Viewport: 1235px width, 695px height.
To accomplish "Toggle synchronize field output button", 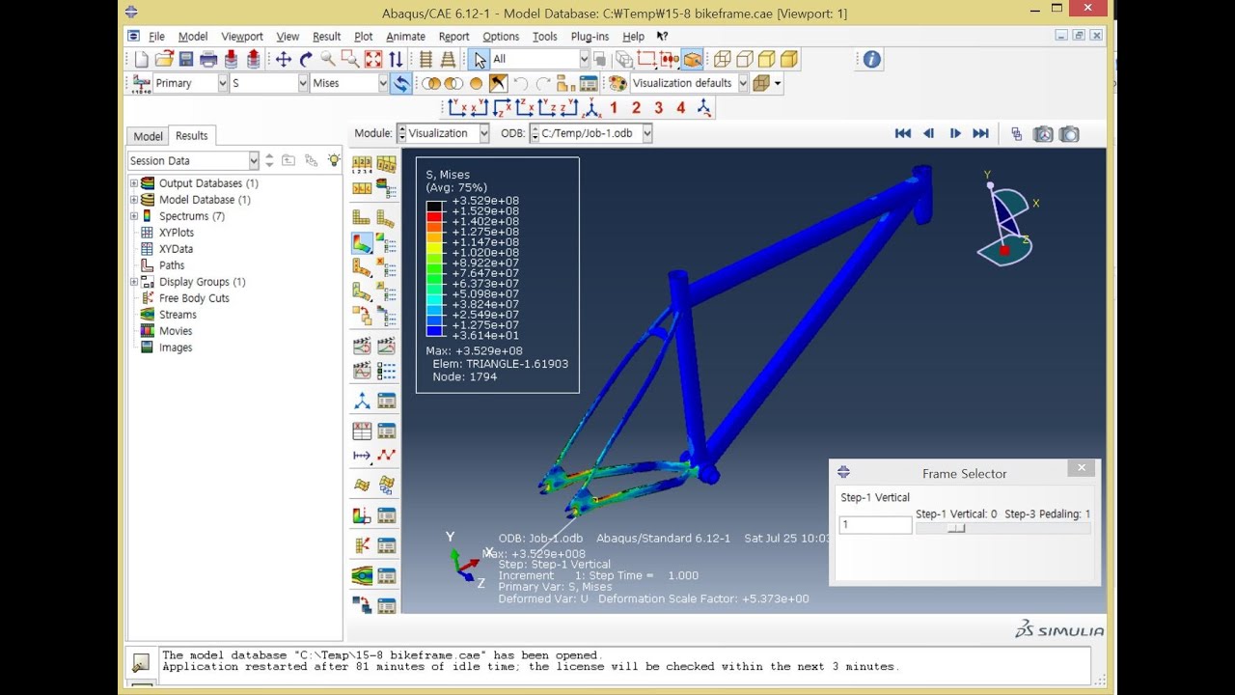I will (x=401, y=83).
